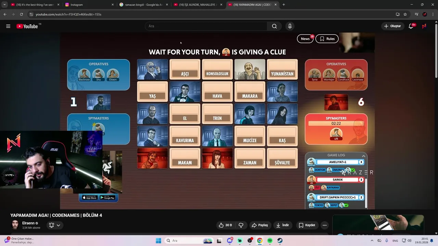
Task: Click the Oluştur create button
Action: tap(392, 26)
